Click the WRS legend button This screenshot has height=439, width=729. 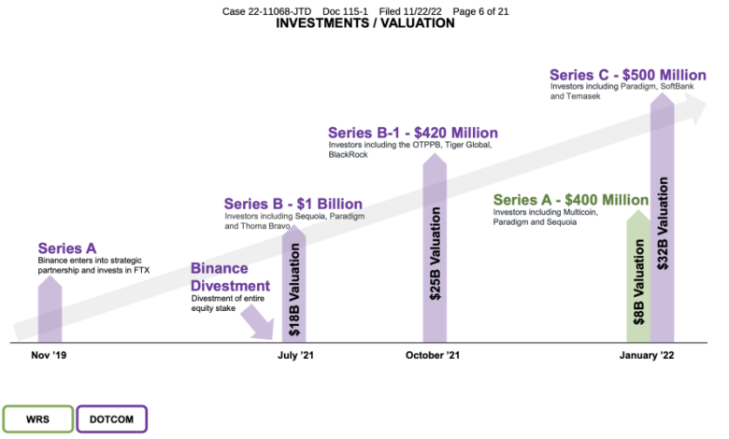tap(36, 419)
